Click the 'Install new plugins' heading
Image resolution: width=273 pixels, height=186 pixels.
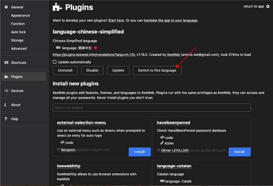click(x=76, y=84)
